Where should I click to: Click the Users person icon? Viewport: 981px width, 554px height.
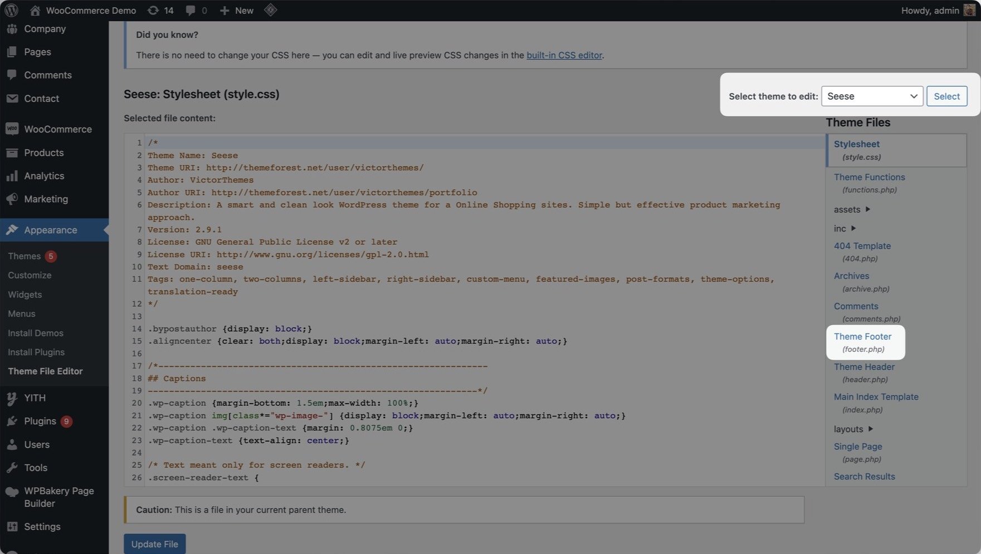[12, 444]
